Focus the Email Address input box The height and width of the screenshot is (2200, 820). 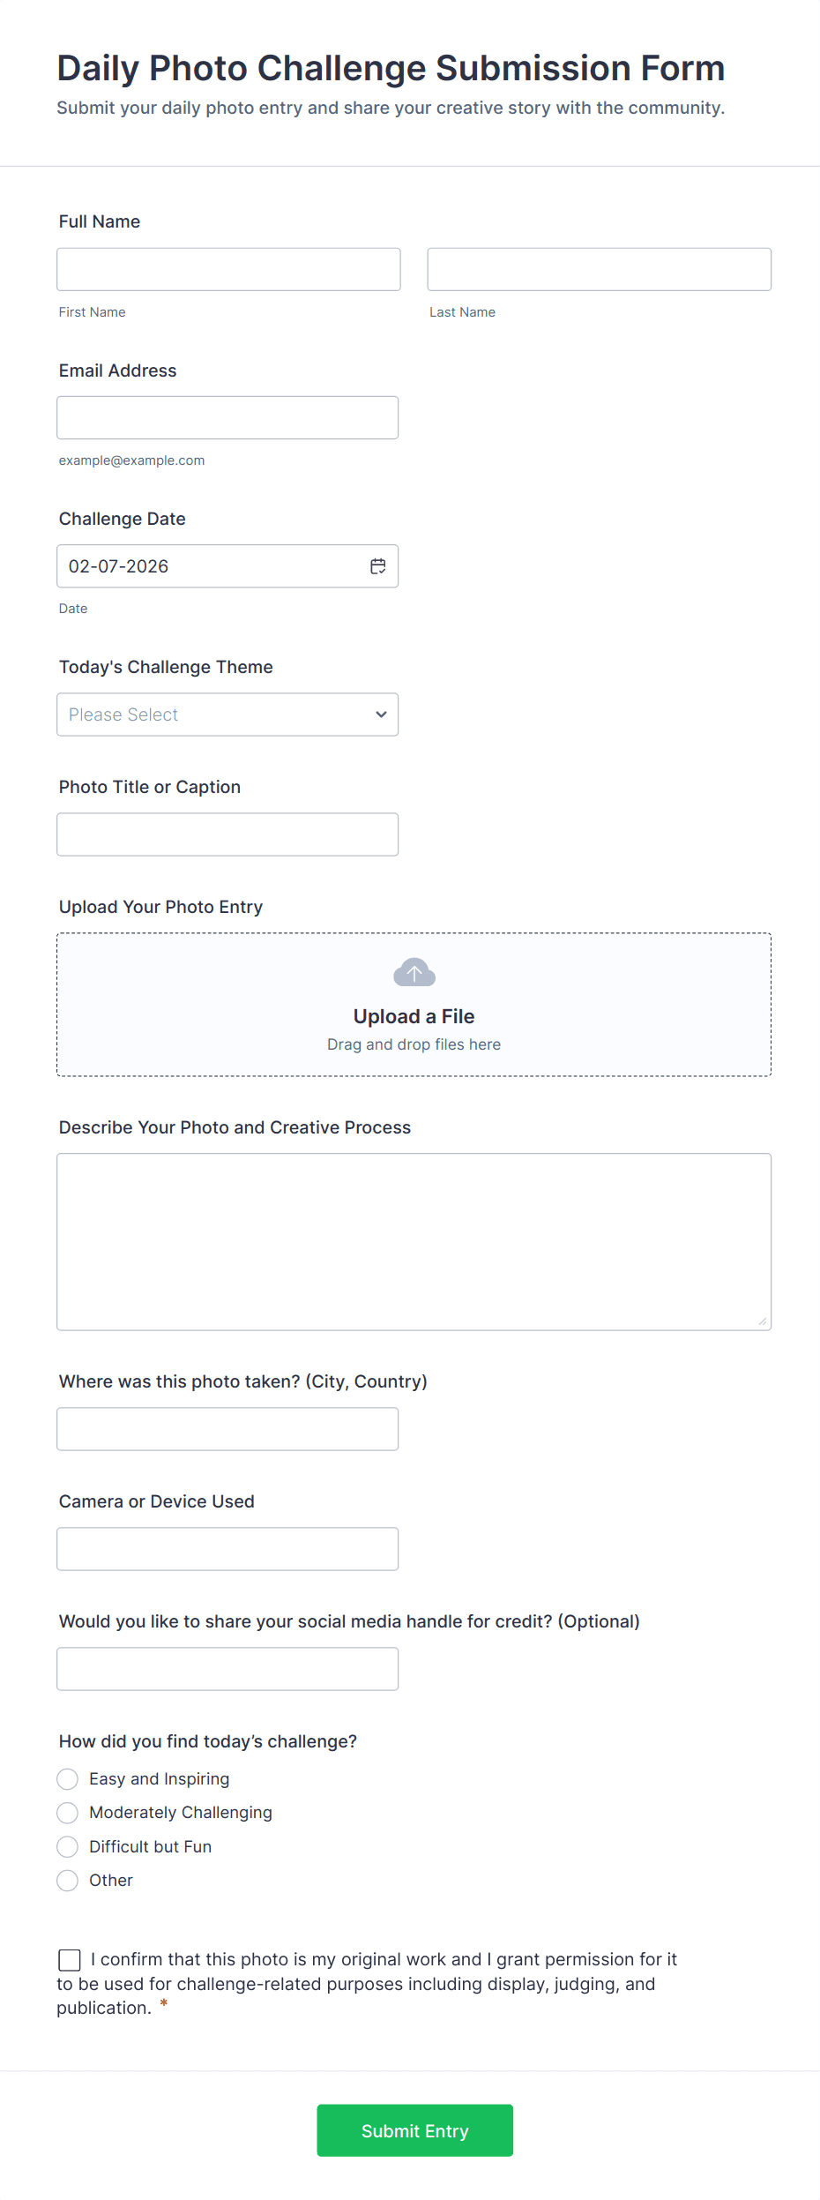227,417
